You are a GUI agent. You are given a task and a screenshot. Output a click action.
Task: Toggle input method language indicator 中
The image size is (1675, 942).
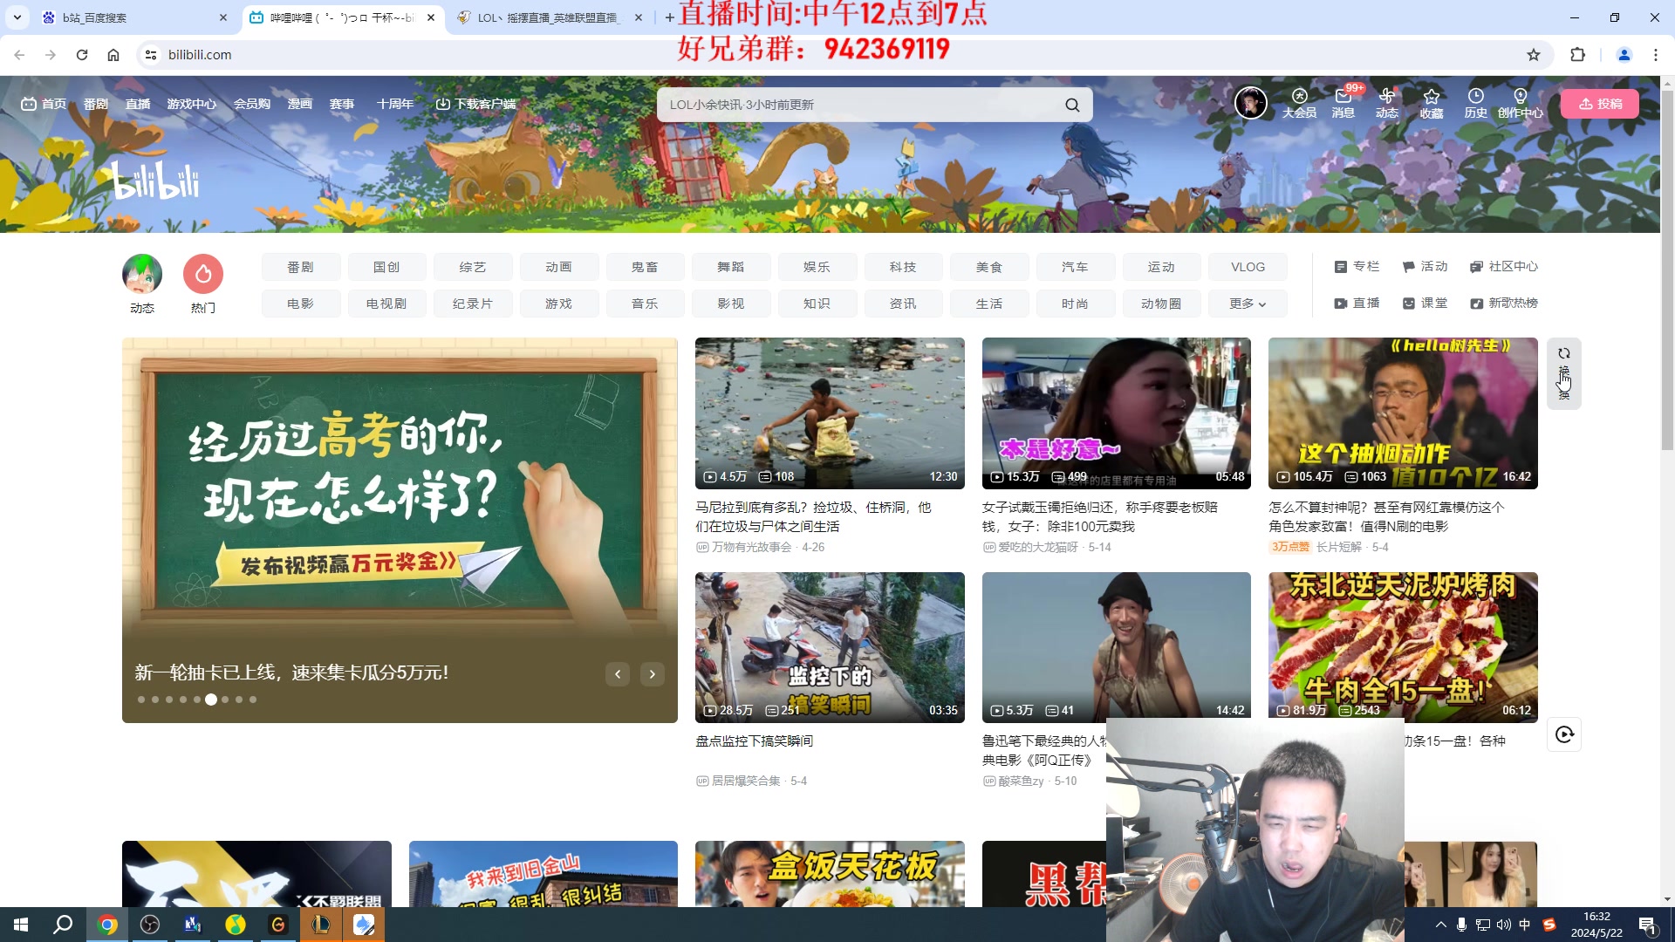[1524, 925]
